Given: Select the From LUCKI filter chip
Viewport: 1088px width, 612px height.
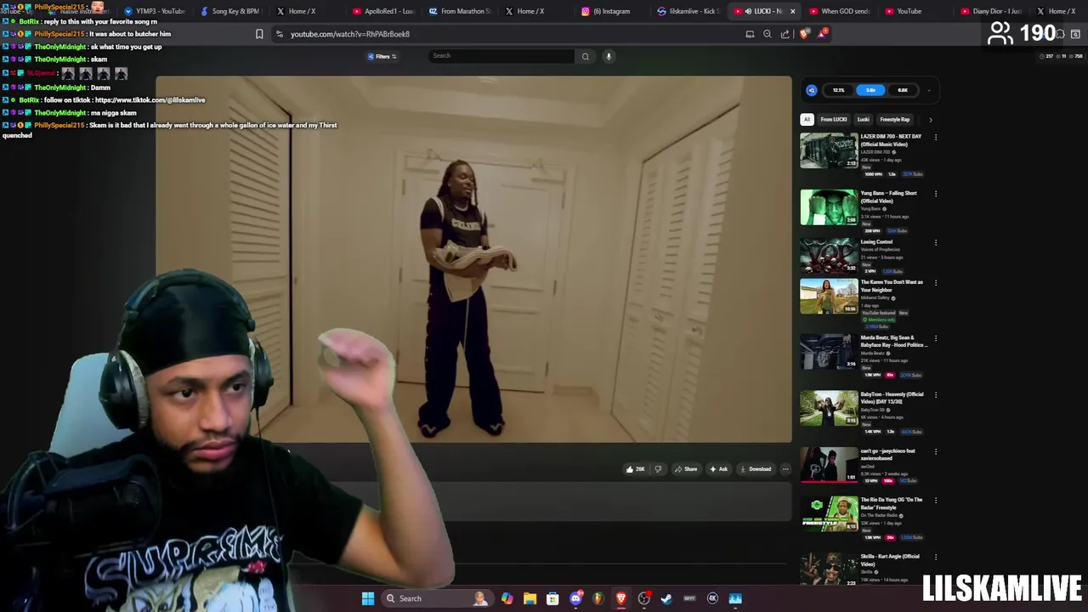Looking at the screenshot, I should tap(833, 120).
